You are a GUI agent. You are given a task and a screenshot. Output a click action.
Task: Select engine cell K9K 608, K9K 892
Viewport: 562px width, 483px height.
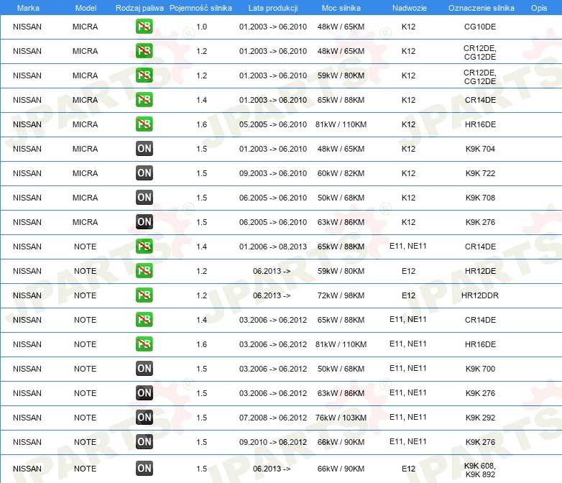pos(480,470)
